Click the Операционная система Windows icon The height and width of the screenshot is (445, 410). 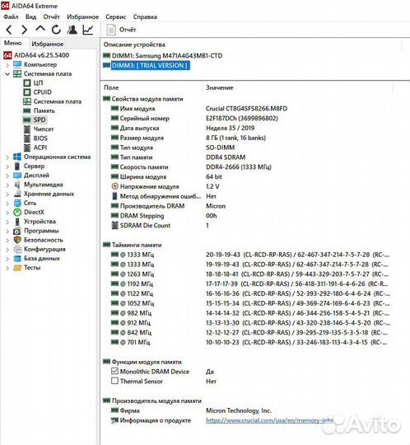(17, 157)
